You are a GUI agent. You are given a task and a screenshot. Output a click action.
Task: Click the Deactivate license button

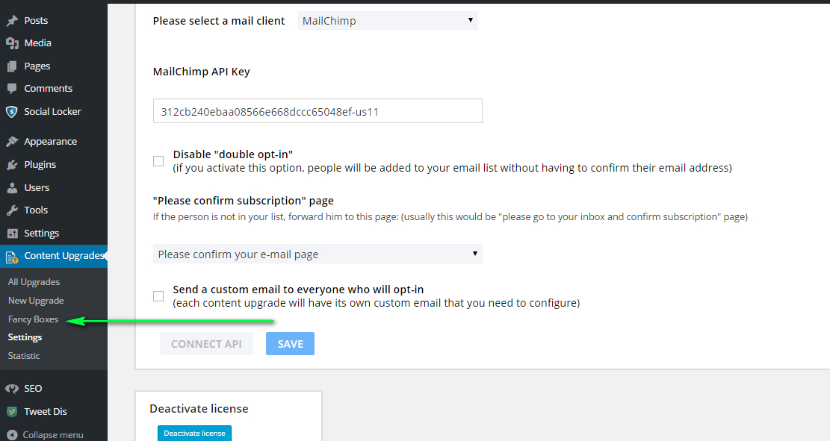(x=194, y=433)
